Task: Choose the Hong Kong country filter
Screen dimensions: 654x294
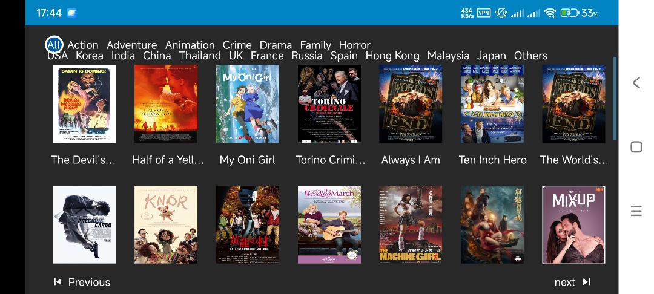Action: click(392, 56)
